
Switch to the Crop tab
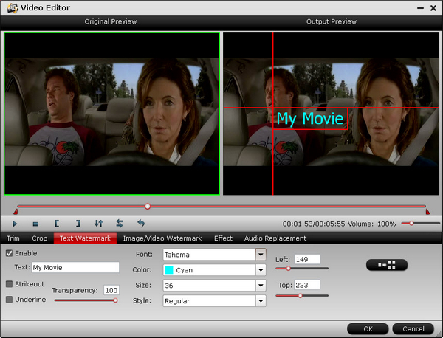[x=40, y=238]
